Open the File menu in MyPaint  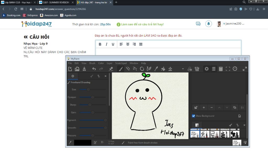click(x=70, y=63)
